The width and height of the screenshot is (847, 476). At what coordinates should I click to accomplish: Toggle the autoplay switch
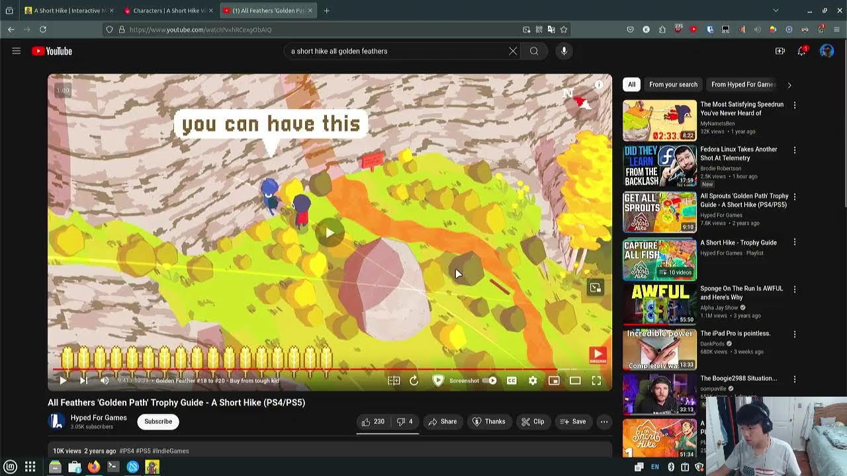[x=490, y=381]
